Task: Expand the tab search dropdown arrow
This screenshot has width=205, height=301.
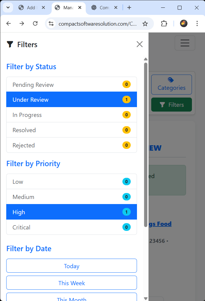Action: (8, 8)
